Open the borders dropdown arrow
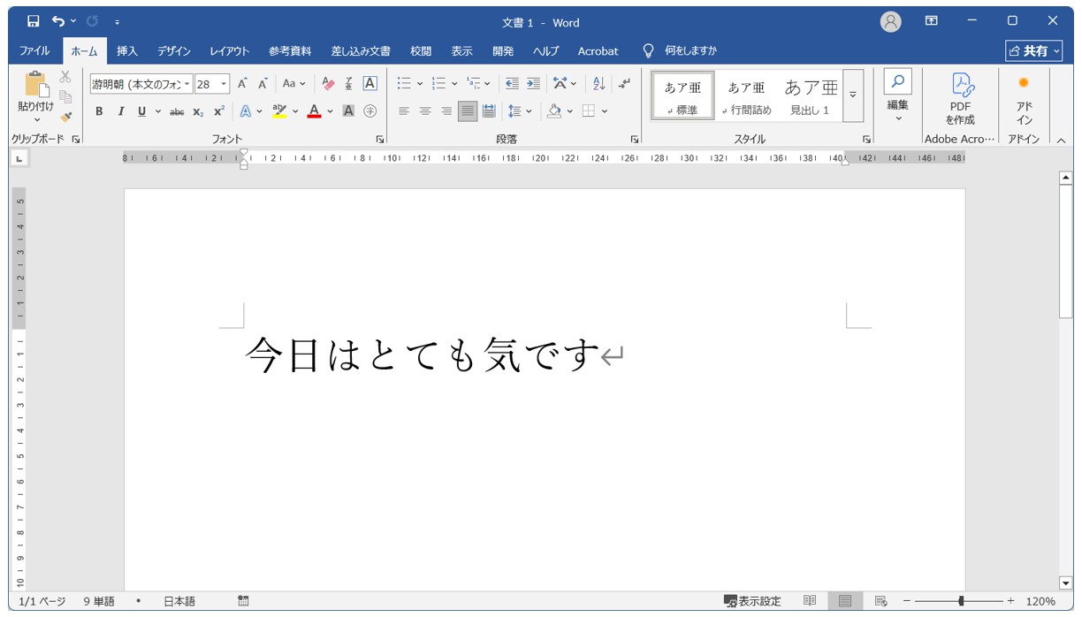 604,111
